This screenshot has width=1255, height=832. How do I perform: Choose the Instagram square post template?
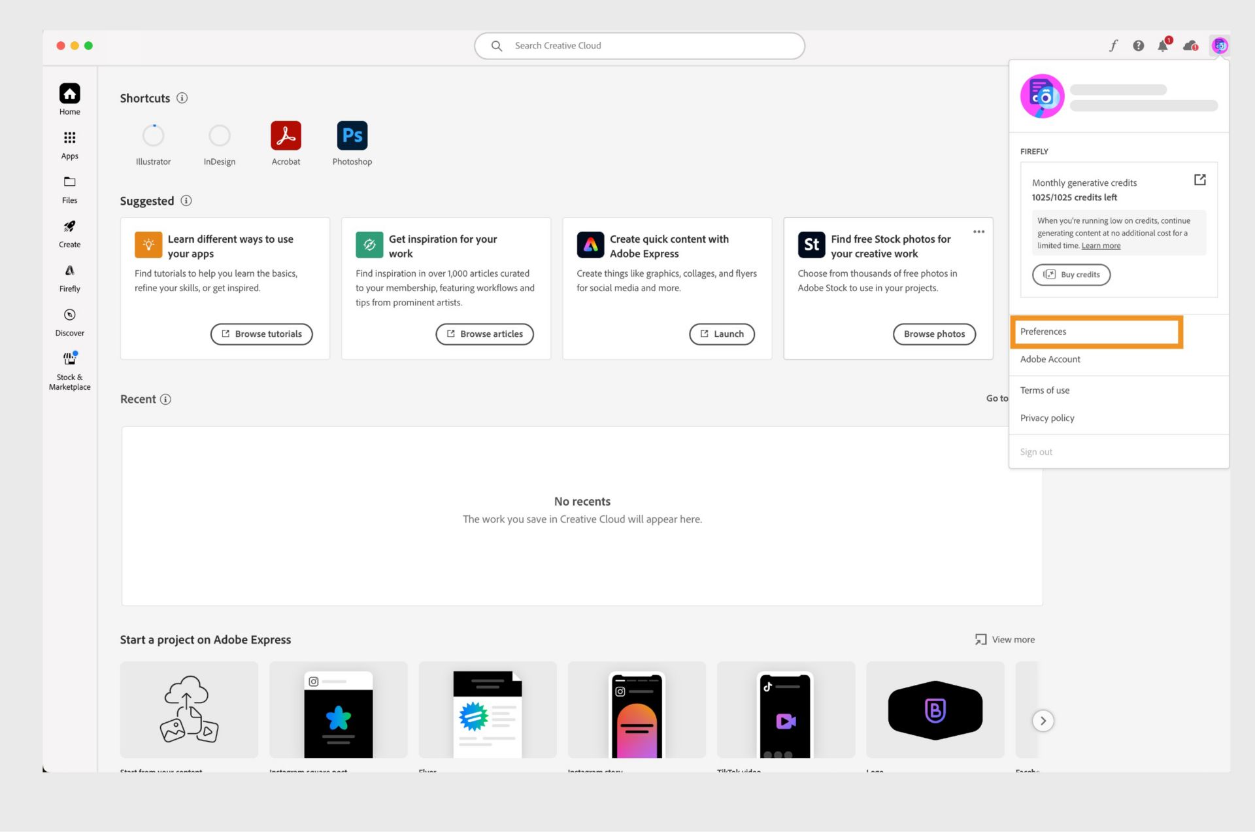tap(338, 710)
